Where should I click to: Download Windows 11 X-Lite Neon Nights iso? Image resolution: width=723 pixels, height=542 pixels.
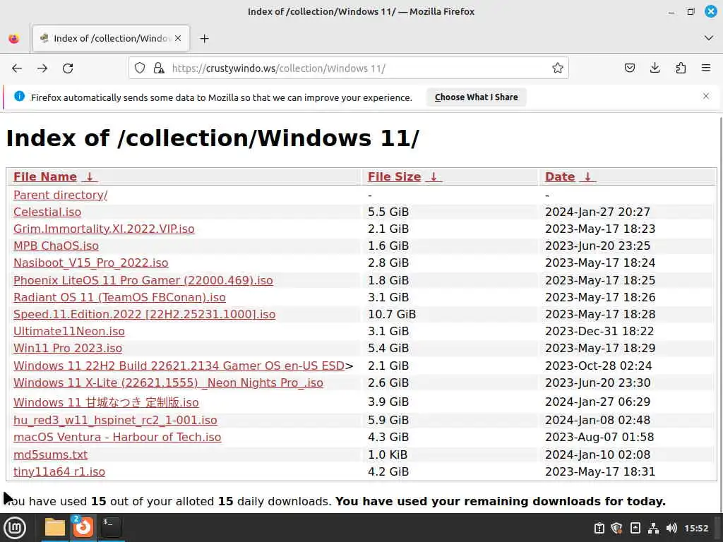[x=168, y=383]
